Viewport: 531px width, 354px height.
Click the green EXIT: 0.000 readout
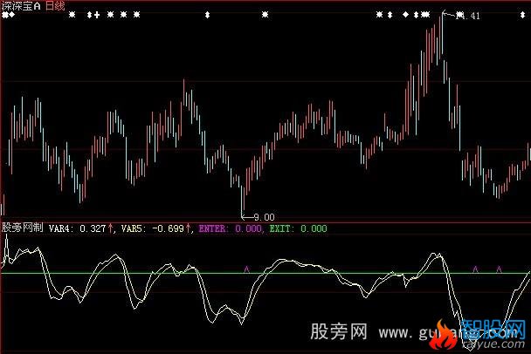pos(299,228)
